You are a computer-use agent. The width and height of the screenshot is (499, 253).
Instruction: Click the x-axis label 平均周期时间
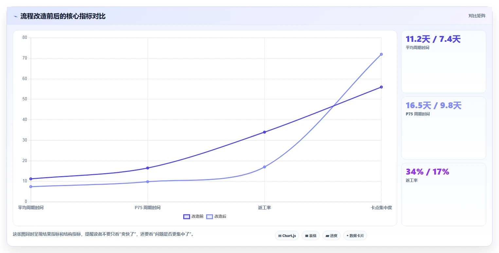[x=31, y=208]
